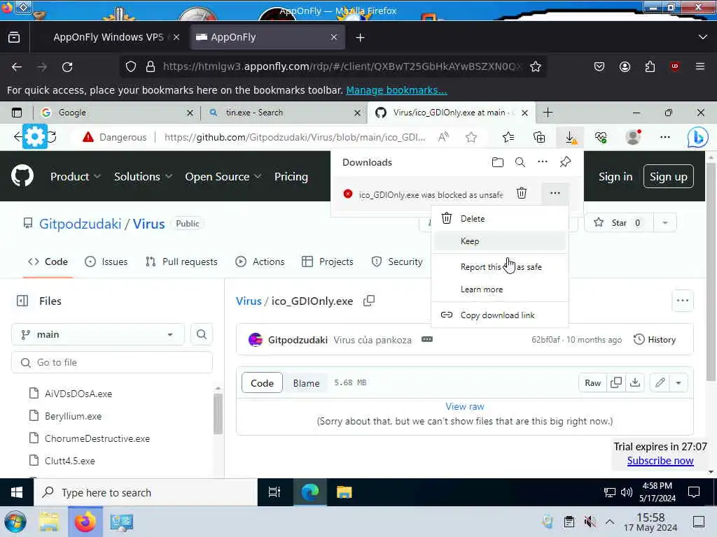Click the Raw button
The image size is (717, 537).
(x=592, y=382)
